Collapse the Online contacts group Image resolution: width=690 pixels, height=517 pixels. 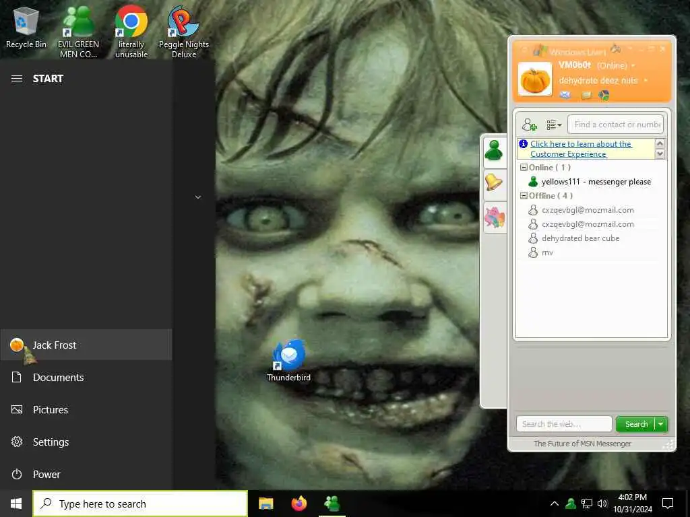[524, 168]
